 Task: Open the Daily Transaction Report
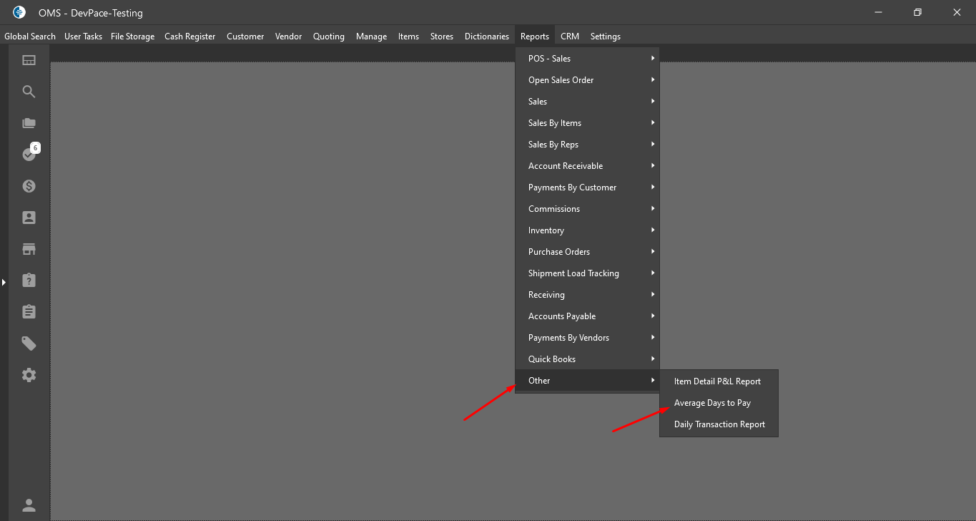point(719,424)
